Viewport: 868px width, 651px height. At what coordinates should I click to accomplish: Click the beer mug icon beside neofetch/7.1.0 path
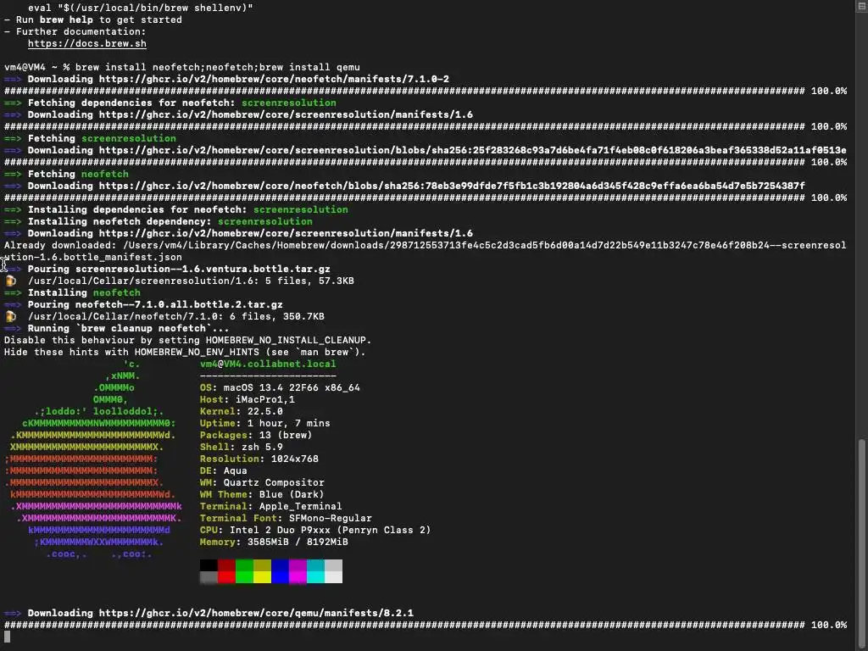click(x=10, y=316)
